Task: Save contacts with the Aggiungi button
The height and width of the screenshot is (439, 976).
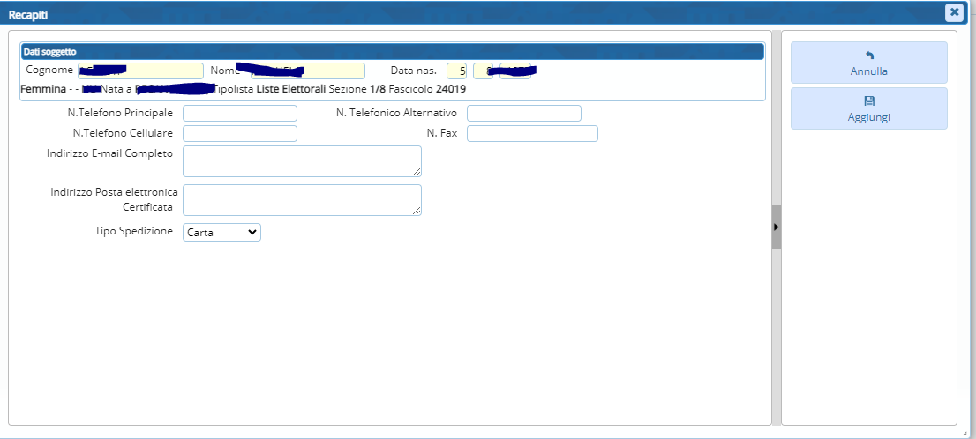Action: pyautogui.click(x=868, y=108)
